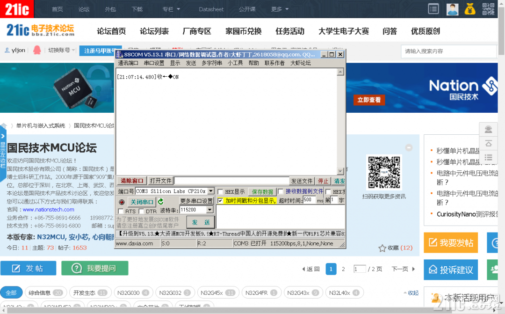This screenshot has height=314, width=505.
Task: Click the forum QR code image
Action: (384, 173)
